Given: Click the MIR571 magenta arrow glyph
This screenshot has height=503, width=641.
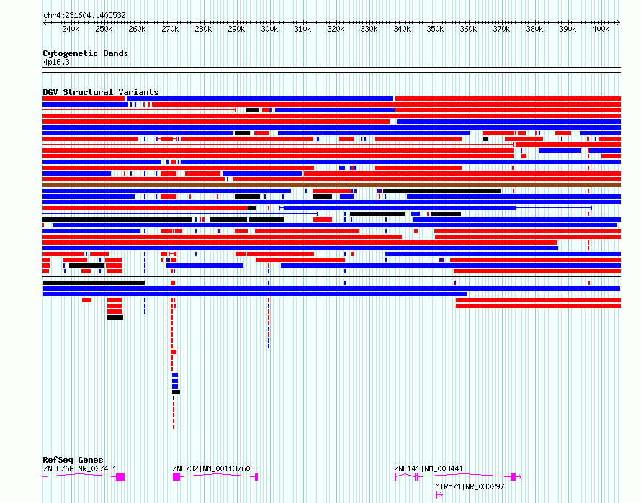Looking at the screenshot, I should click(439, 495).
